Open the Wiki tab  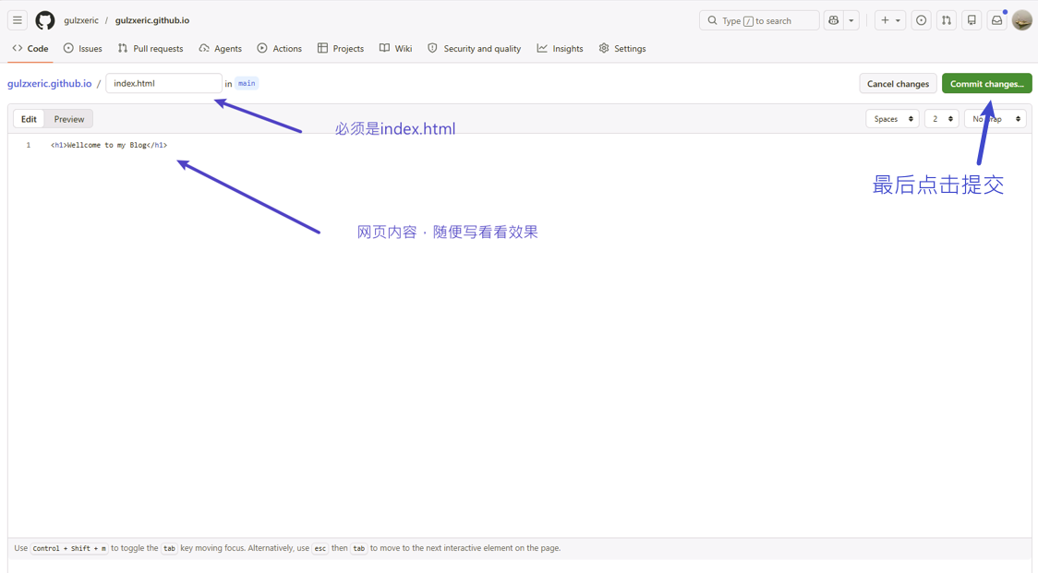396,48
